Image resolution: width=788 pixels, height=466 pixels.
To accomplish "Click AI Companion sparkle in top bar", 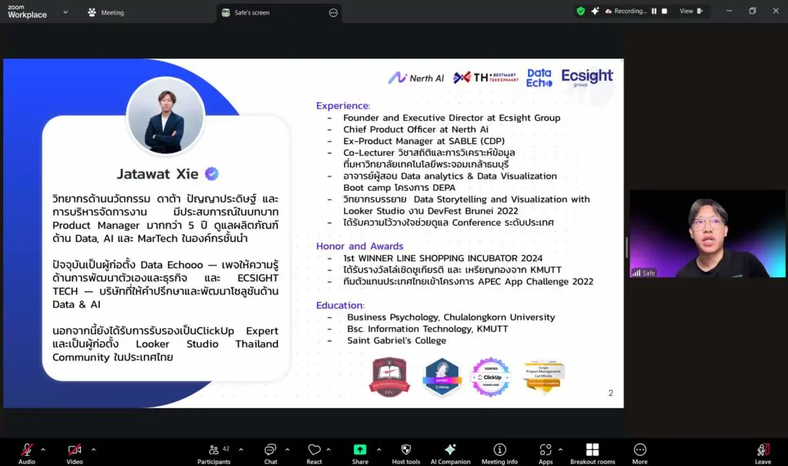I will [x=595, y=11].
